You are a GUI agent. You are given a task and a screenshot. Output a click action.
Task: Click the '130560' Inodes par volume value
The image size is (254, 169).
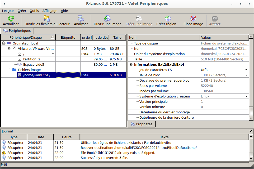(x=207, y=91)
